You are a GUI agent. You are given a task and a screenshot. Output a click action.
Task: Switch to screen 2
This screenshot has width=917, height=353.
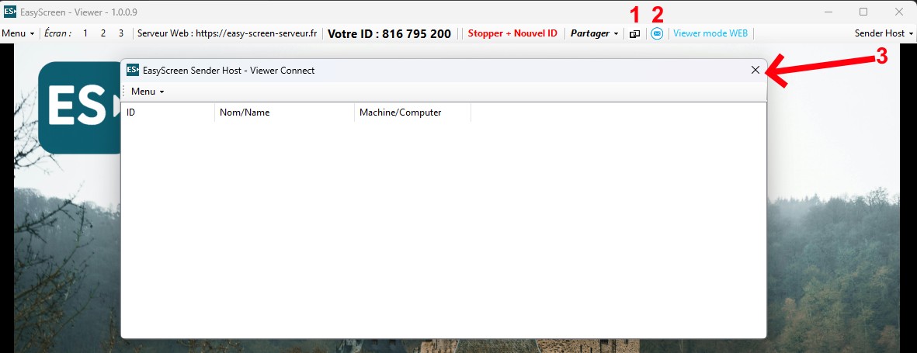pos(103,34)
